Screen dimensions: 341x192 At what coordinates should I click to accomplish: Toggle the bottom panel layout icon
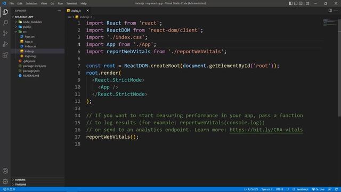pyautogui.click(x=296, y=3)
